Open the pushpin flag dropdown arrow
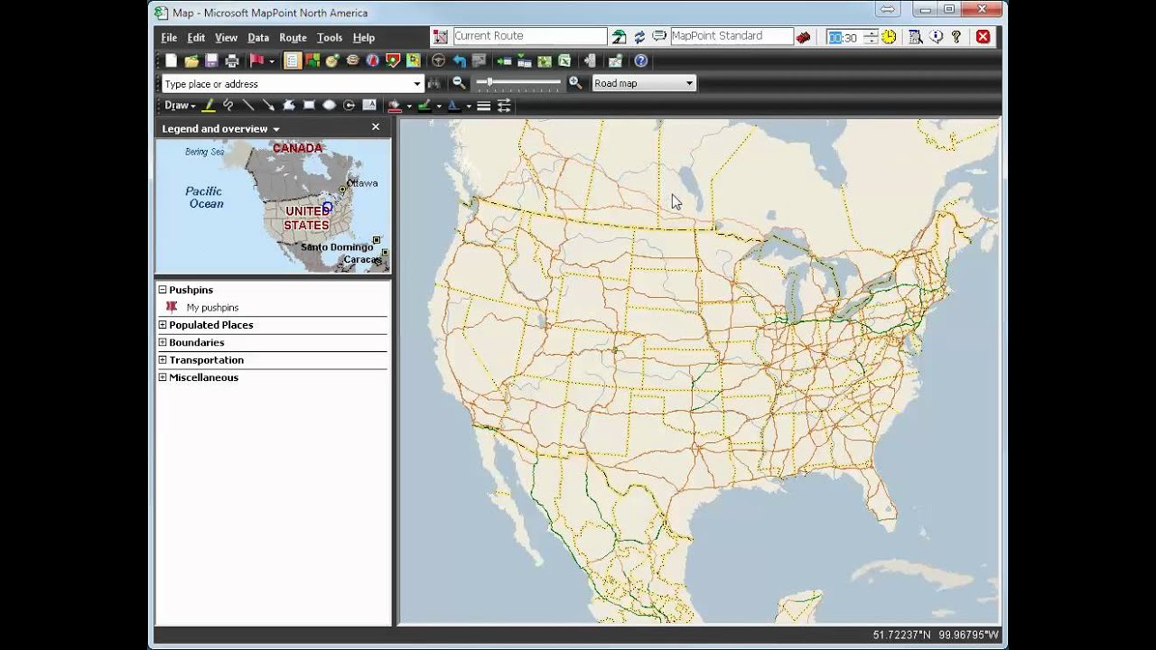This screenshot has width=1156, height=650. point(272,61)
